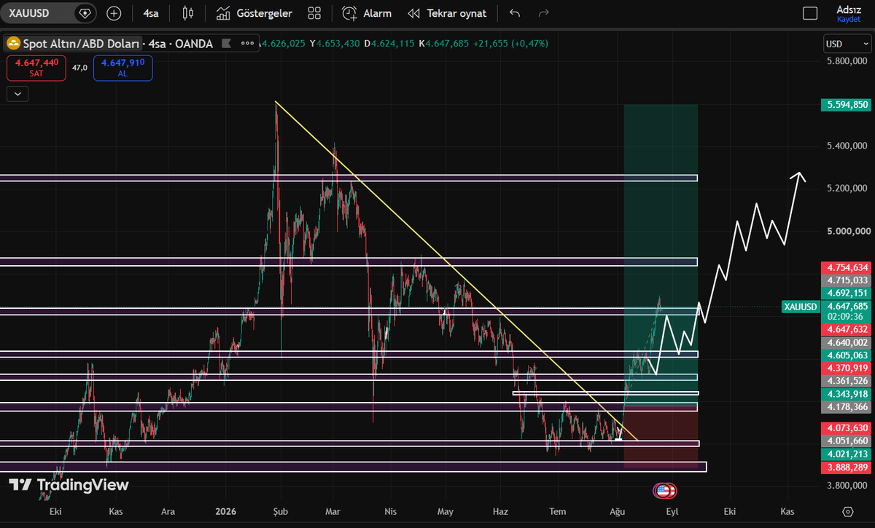Click the TradingView logo
Image resolution: width=875 pixels, height=528 pixels.
69,485
